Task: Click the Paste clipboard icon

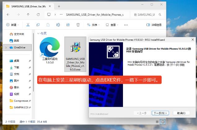Action: pos(48,25)
